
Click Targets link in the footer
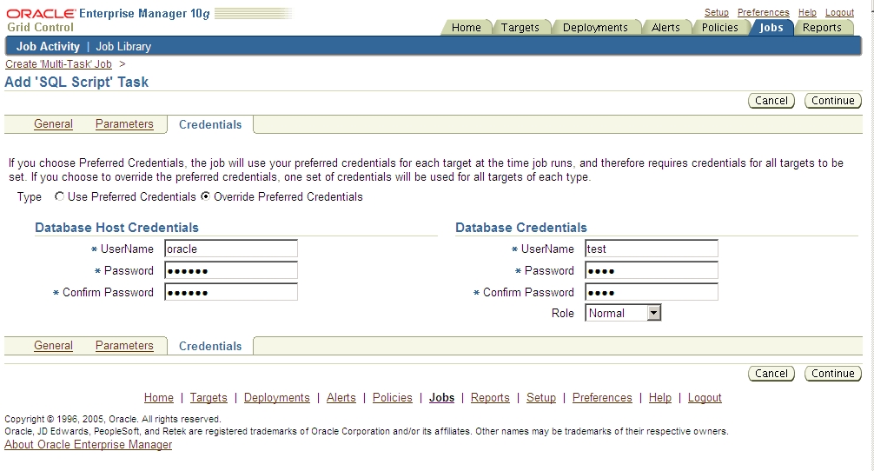coord(209,397)
